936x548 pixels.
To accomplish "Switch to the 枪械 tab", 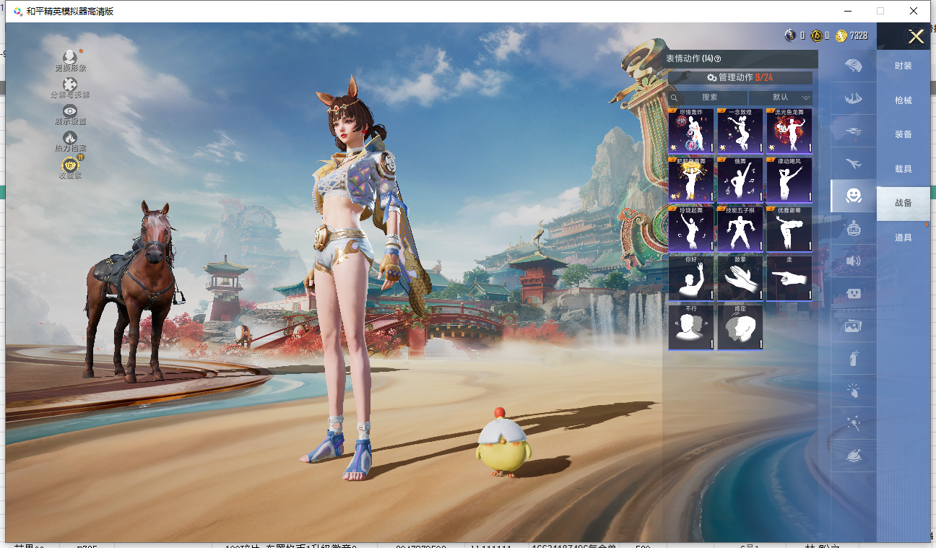I will click(903, 100).
